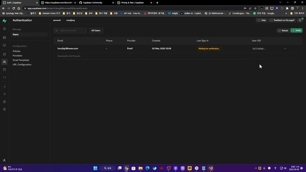Click the project name breadcrumb next to personal
Screen dimensions: 306x172
pos(70,20)
